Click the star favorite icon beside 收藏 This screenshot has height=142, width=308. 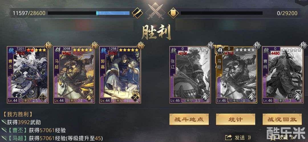[x=273, y=137]
